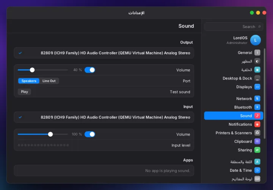
Task: Click the search magnifier icon
Action: pyautogui.click(x=259, y=26)
